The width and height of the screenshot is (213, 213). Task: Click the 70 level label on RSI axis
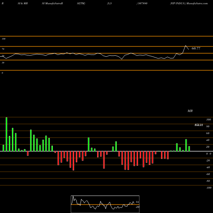click(3, 49)
